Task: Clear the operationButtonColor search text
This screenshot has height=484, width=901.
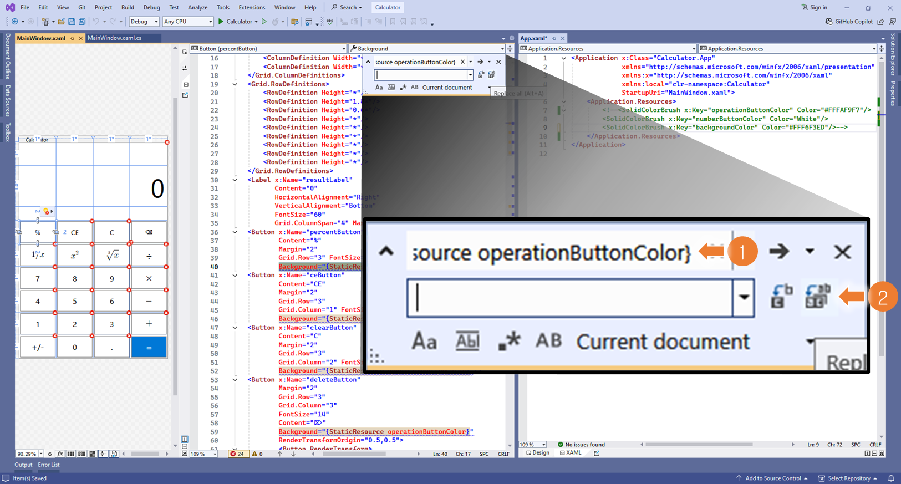Action: [x=462, y=62]
